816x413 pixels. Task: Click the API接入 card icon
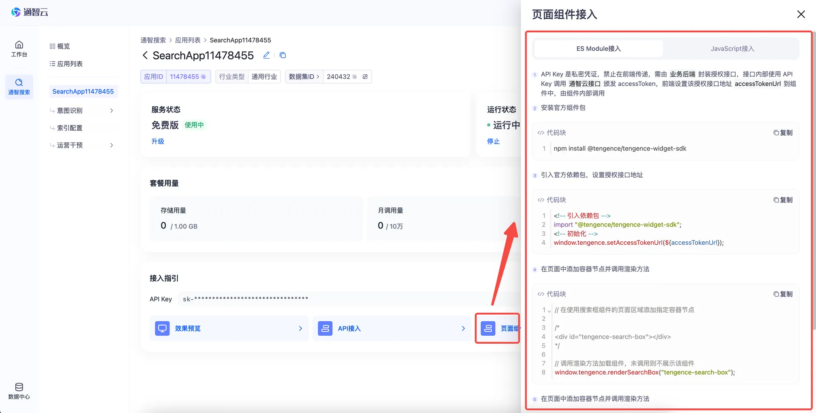coord(325,328)
